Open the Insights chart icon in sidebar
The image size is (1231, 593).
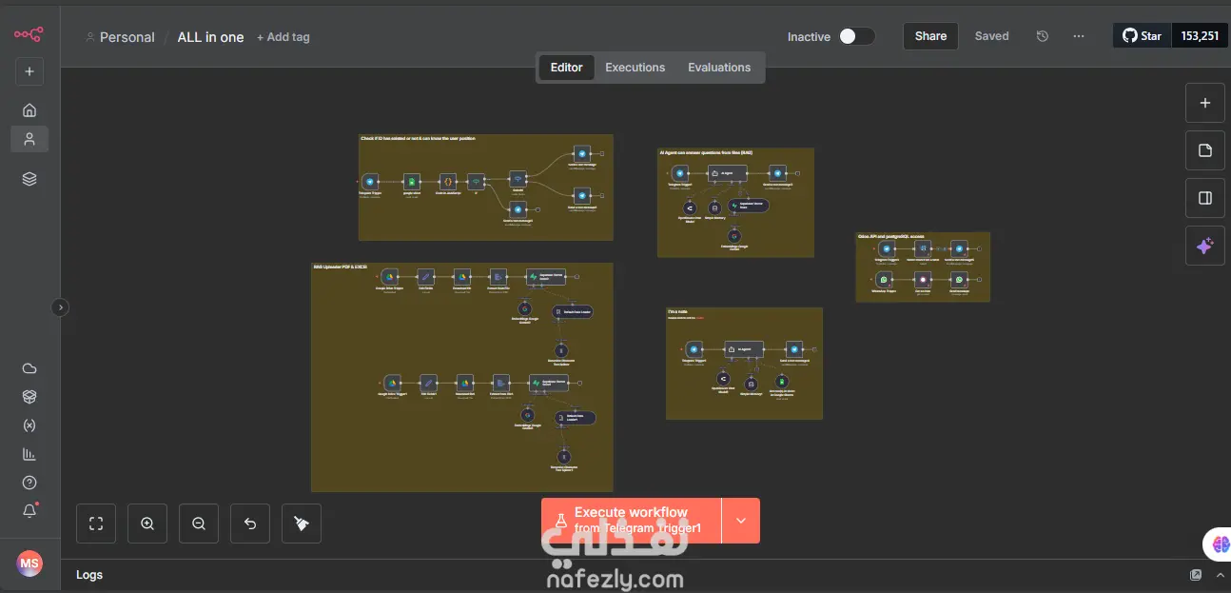(29, 454)
